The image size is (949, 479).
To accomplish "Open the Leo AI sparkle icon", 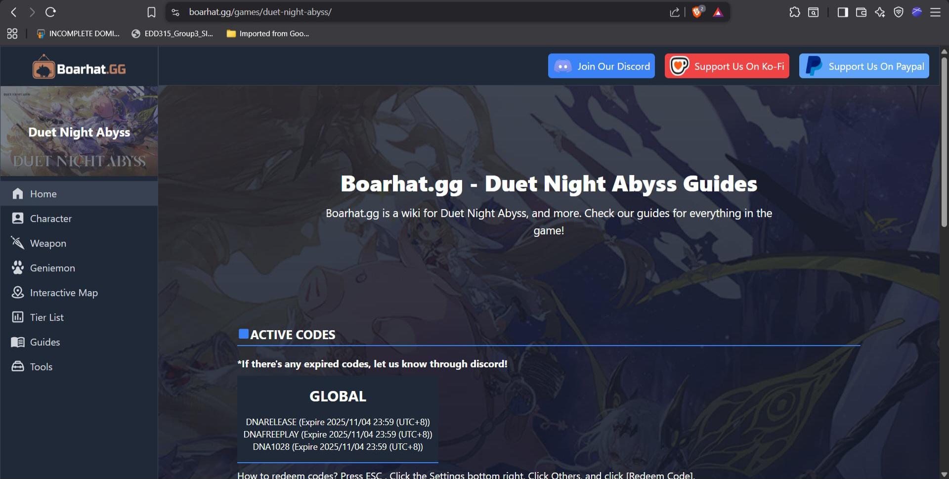I will click(x=880, y=12).
